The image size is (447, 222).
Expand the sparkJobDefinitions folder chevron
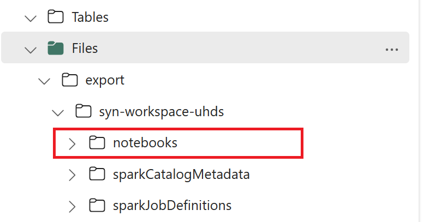point(73,207)
